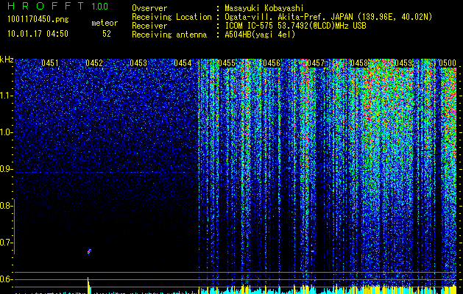Click the 0454 time marker
Screen dimensions: 463x294
tap(183, 62)
